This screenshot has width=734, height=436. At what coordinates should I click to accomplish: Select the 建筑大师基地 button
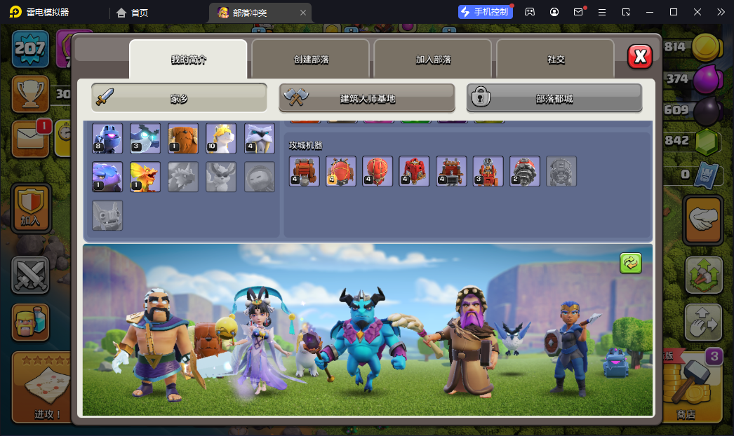367,98
